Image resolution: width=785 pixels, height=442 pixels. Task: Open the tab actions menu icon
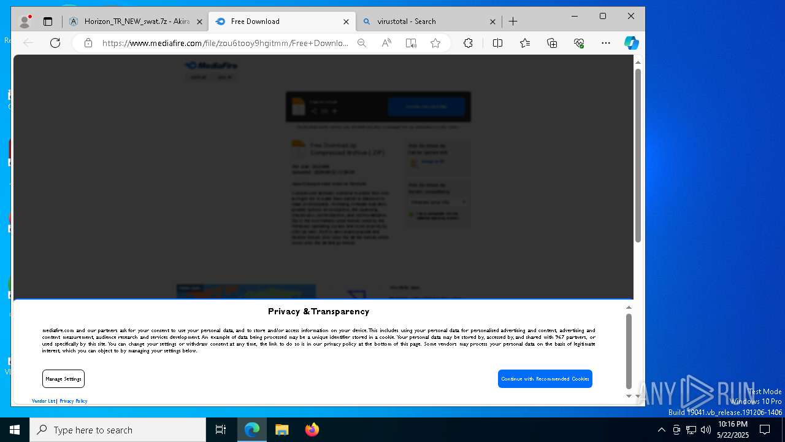point(48,21)
